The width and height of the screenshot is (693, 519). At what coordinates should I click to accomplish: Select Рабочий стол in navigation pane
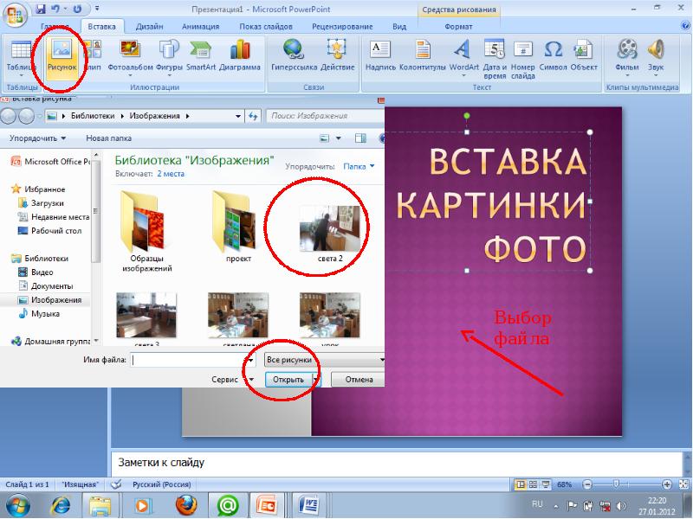pos(55,231)
